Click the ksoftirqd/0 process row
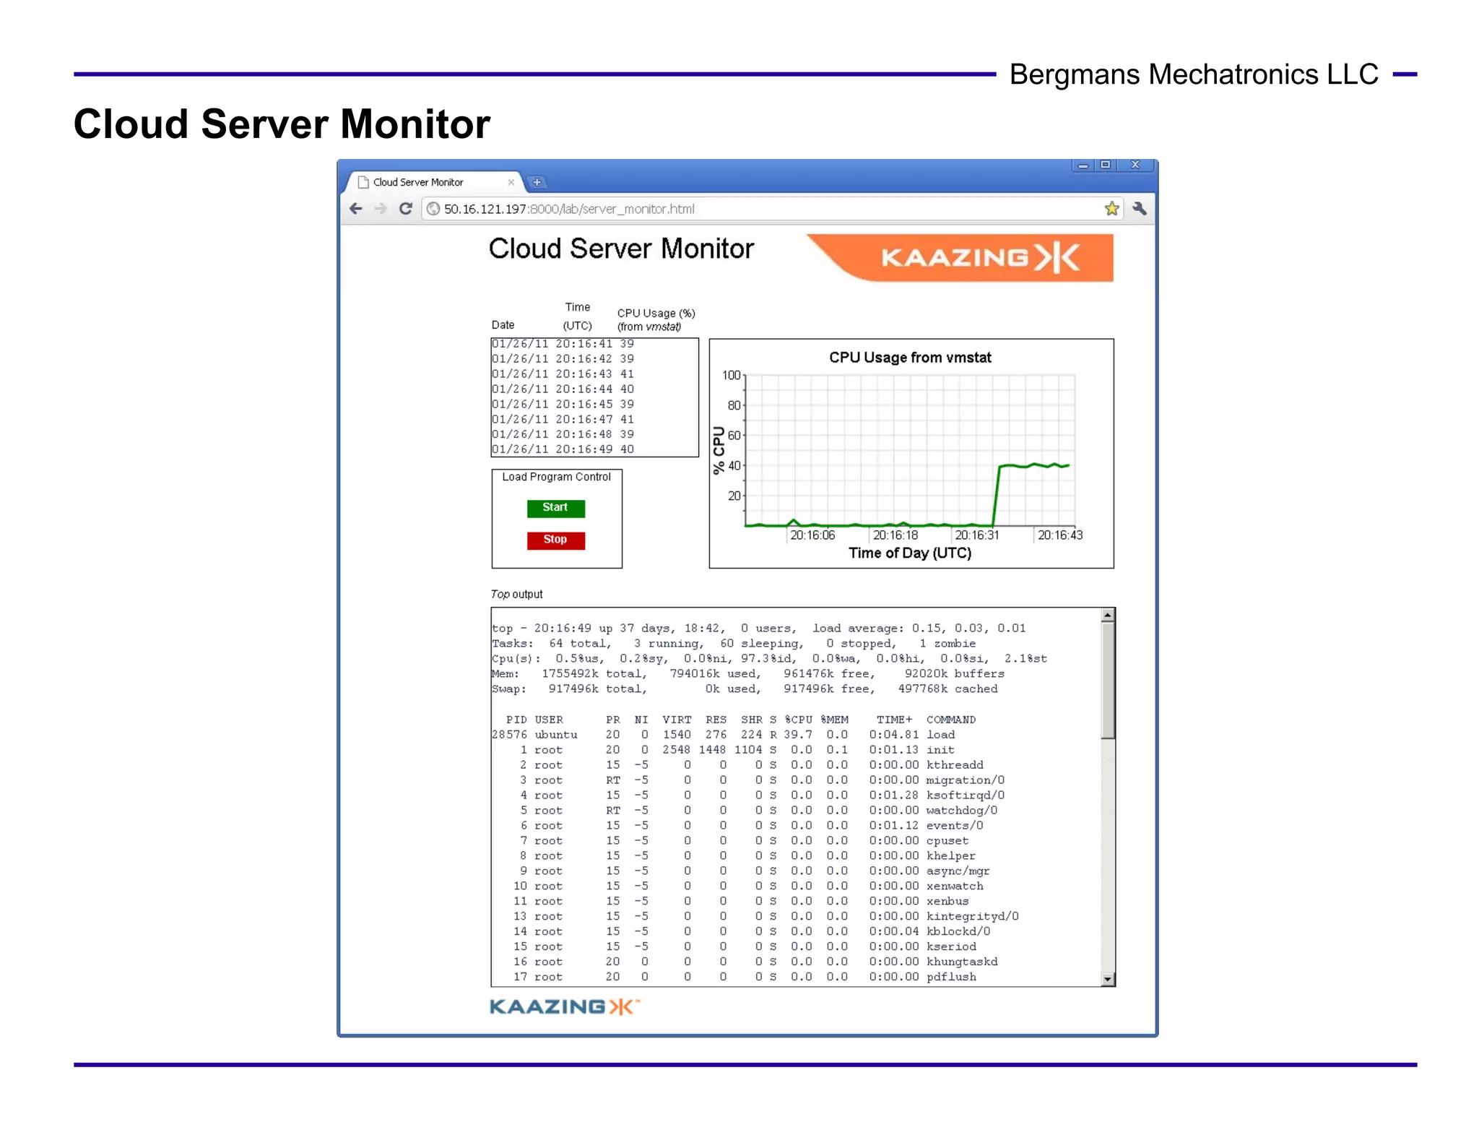Screen dimensions: 1479x1143 point(748,795)
